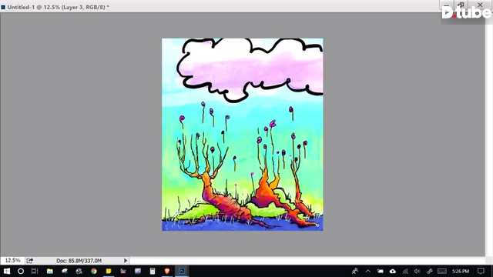
Task: Open the People icon in system tray
Action: pyautogui.click(x=355, y=271)
